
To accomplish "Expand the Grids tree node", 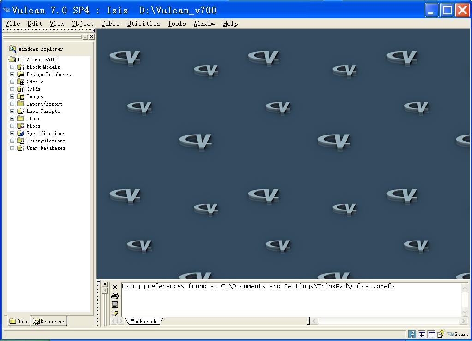I will pyautogui.click(x=12, y=89).
